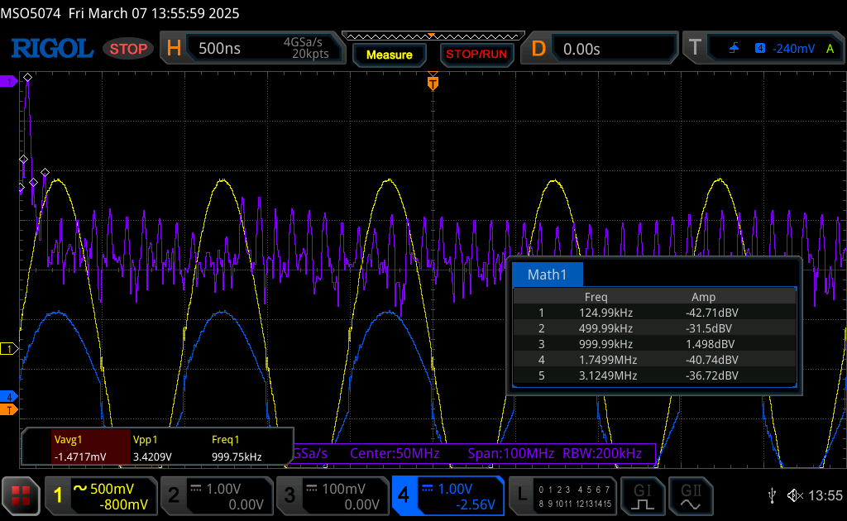Toggle active channel 4 at 1.00V
847x521 pixels.
pyautogui.click(x=447, y=495)
